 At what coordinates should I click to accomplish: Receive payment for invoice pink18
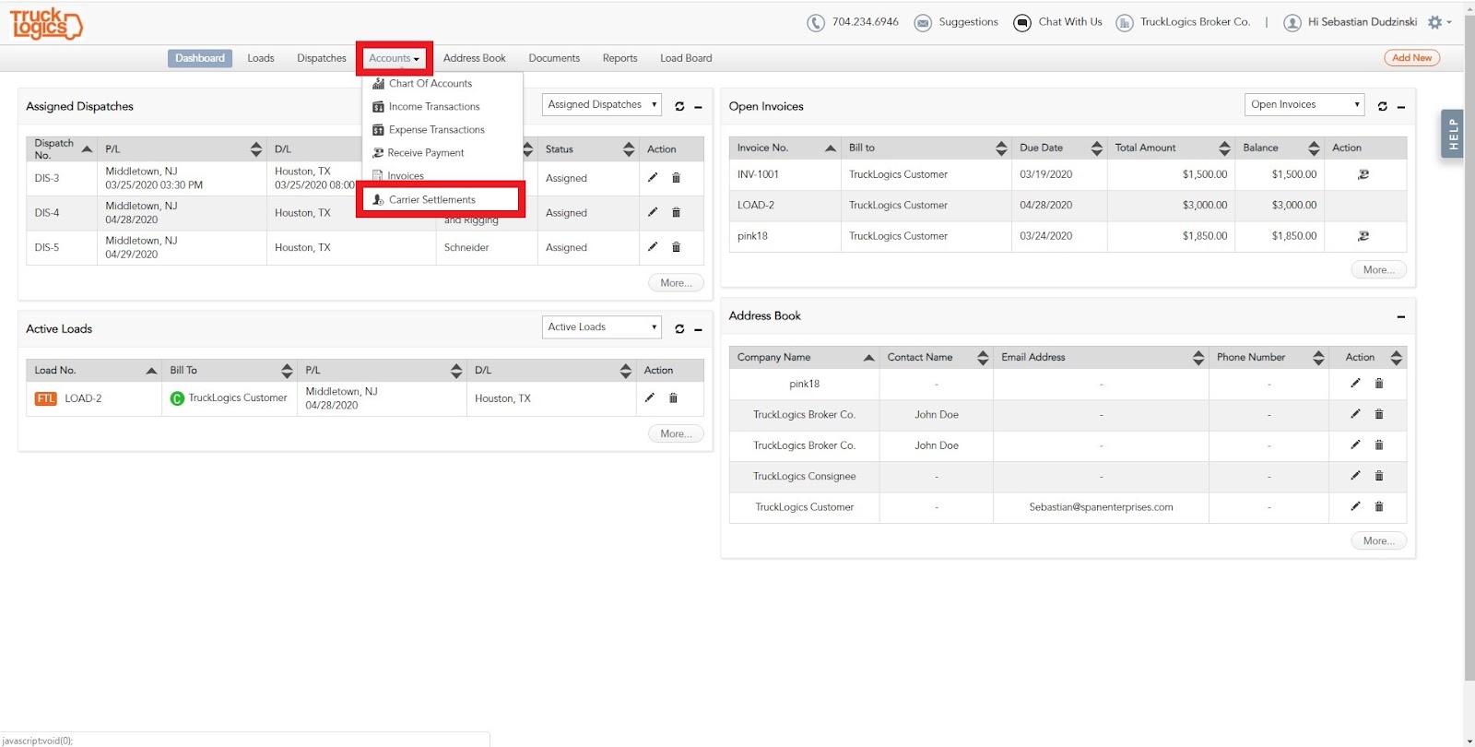(x=1363, y=236)
